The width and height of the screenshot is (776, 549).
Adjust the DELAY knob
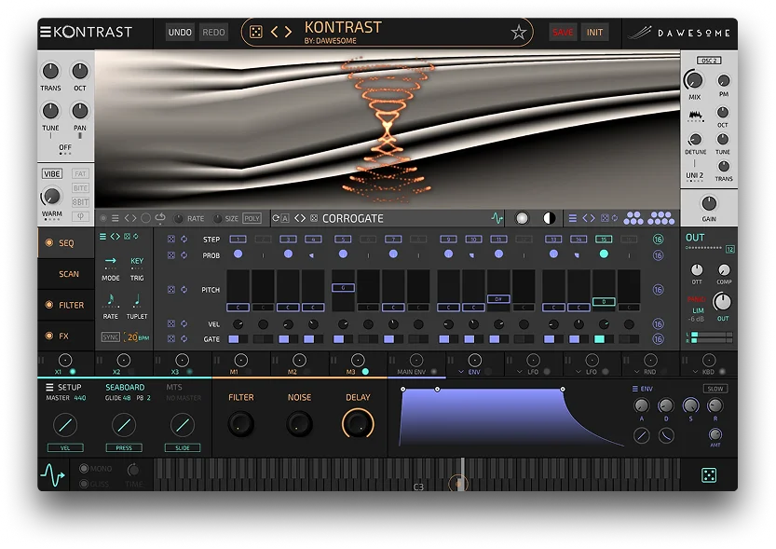[x=358, y=423]
